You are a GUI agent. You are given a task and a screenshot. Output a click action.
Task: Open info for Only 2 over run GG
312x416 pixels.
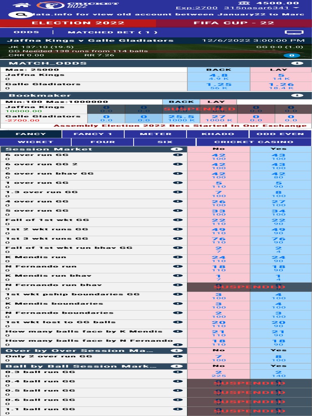tap(178, 356)
